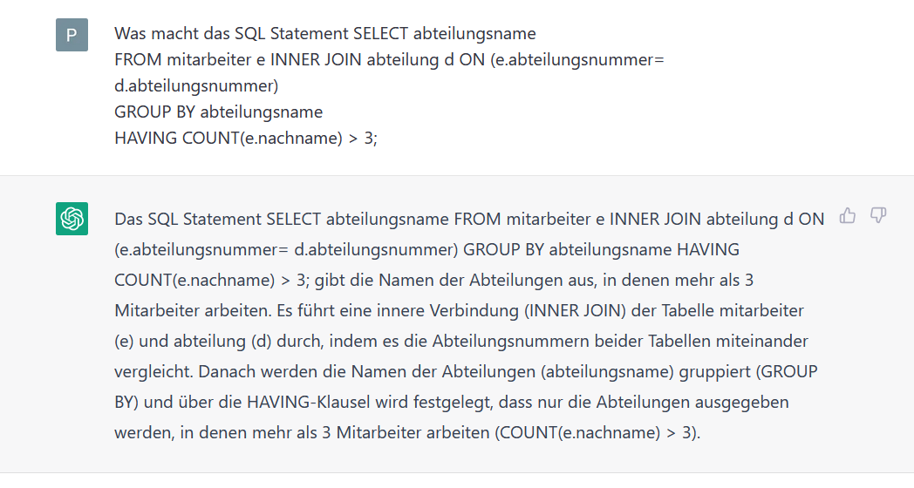914x488 pixels.
Task: Click "d.abteilungsnummer)" in the user's message
Action: click(196, 86)
